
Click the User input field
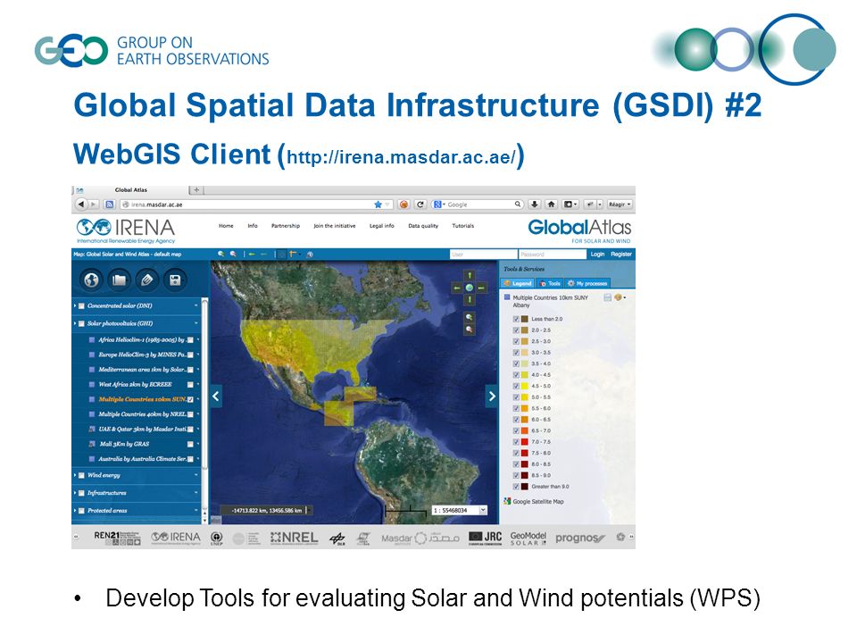pos(484,255)
